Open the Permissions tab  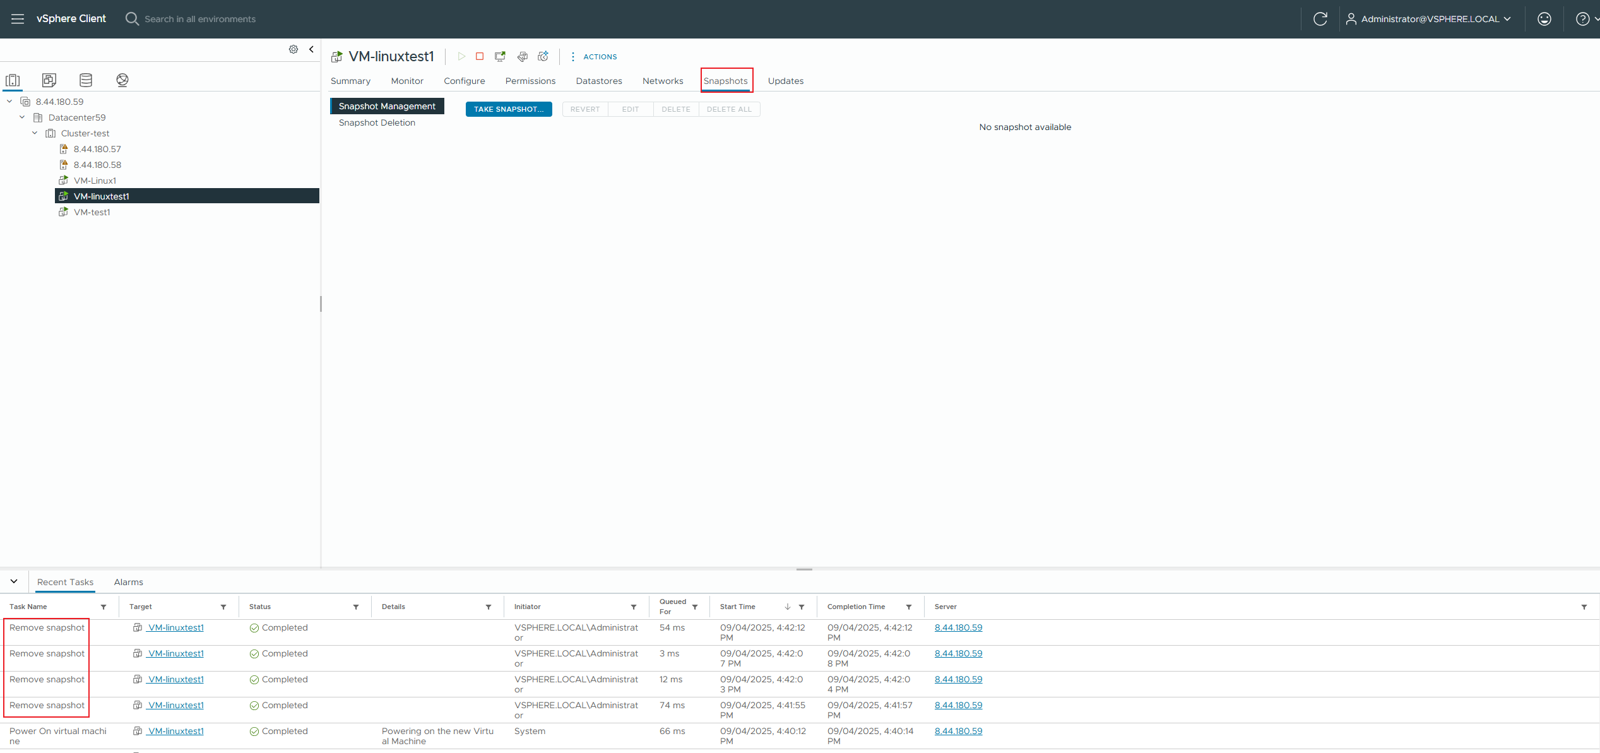coord(530,81)
